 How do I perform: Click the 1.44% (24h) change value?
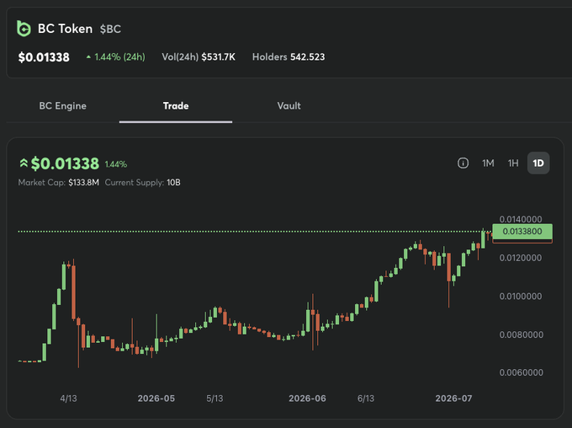tap(119, 57)
